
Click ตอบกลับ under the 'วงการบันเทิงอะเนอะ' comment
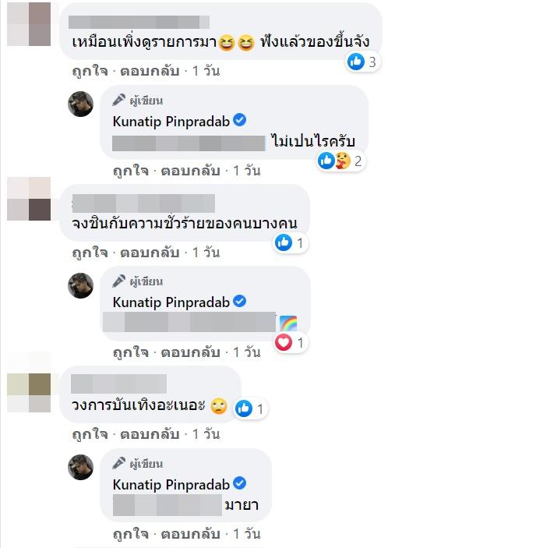[150, 434]
